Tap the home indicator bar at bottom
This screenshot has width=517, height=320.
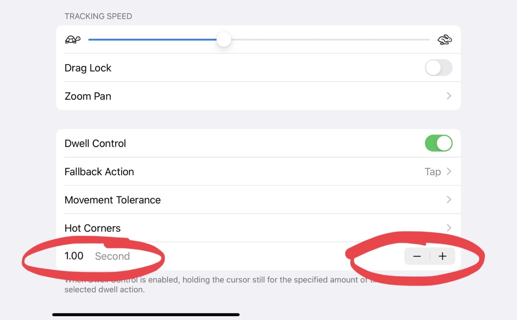coord(145,314)
